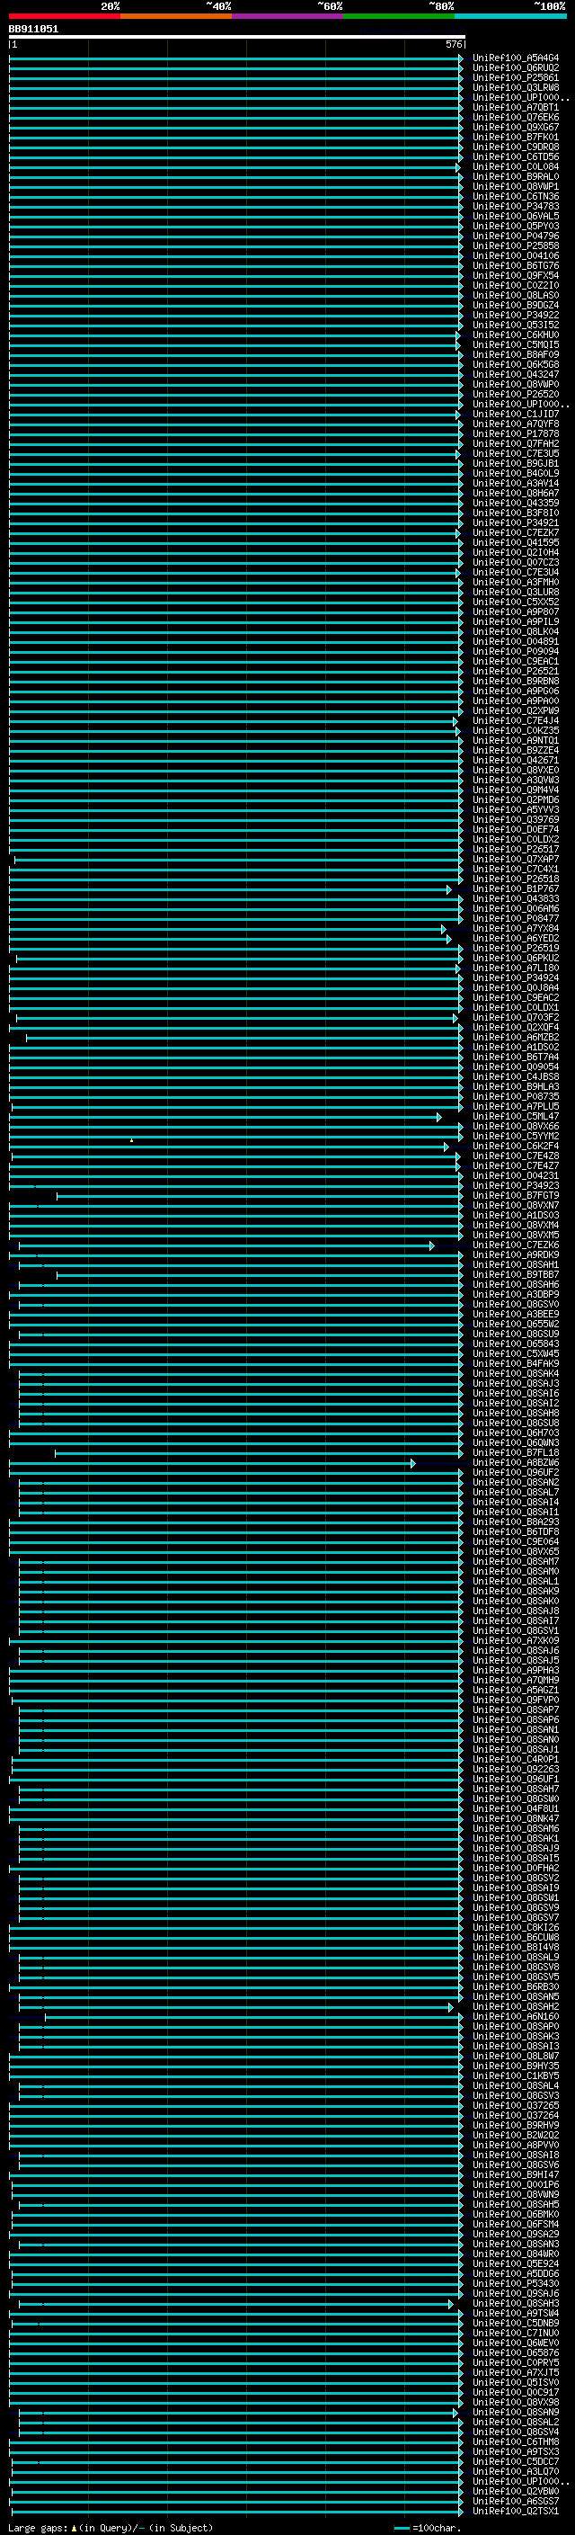The width and height of the screenshot is (575, 2535).
Task: Open hit UniRef100_P25861
Action: coord(515,77)
